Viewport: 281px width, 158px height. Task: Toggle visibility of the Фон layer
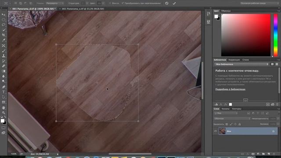pyautogui.click(x=216, y=131)
